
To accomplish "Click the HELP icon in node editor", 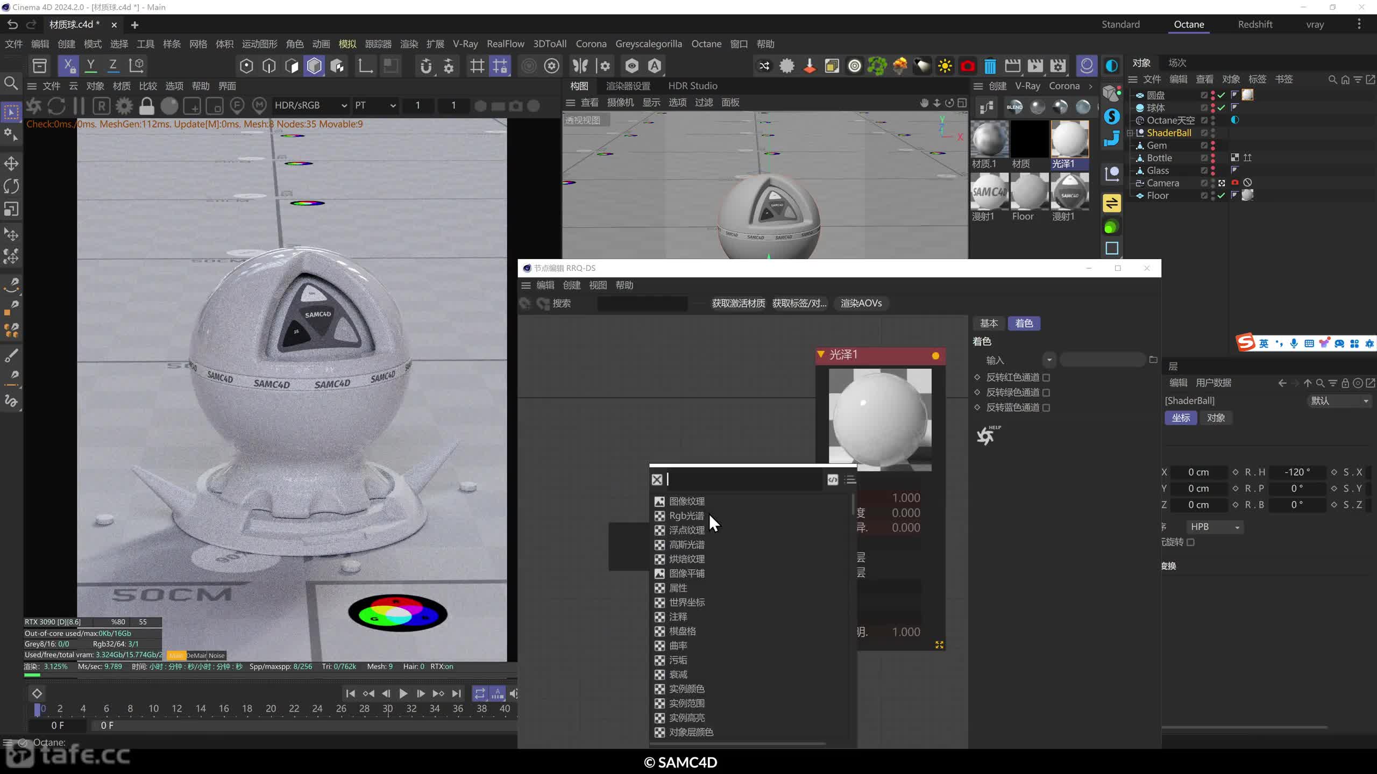I will [x=988, y=435].
